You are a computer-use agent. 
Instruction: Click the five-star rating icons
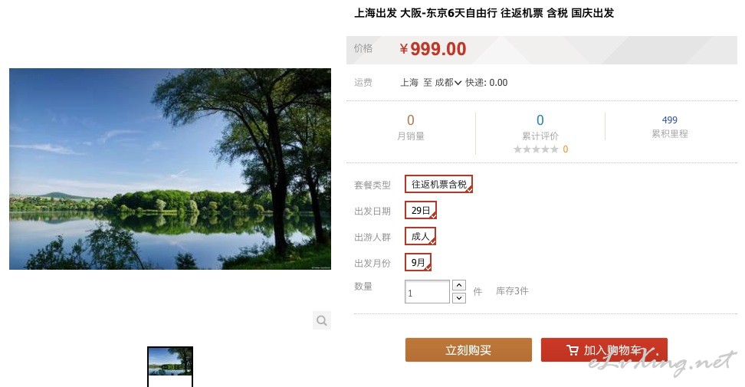(x=536, y=149)
